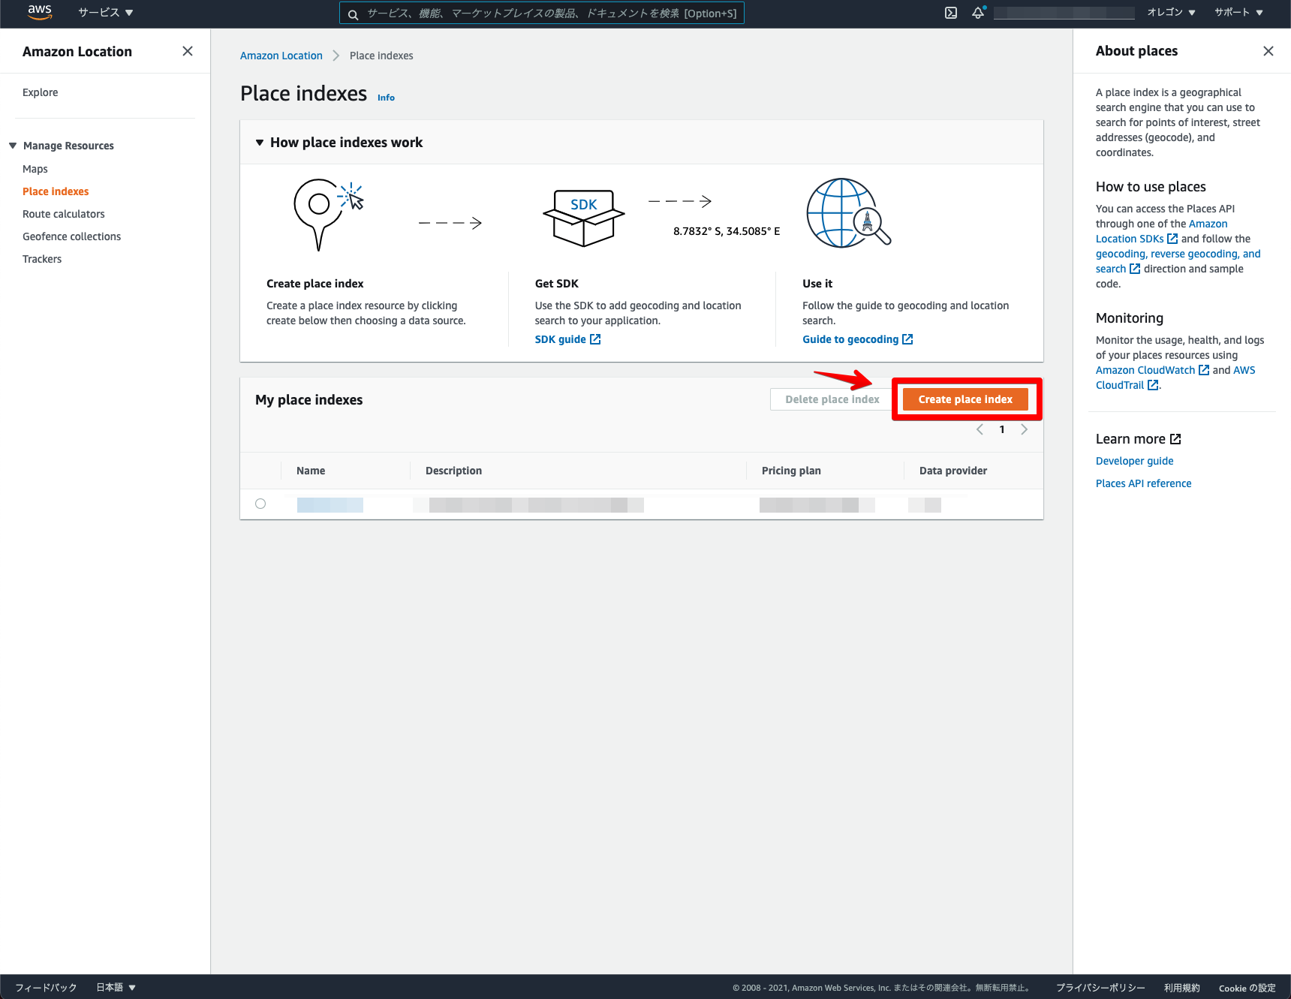This screenshot has width=1291, height=999.
Task: Open Trackers in side navigation
Action: (x=42, y=259)
